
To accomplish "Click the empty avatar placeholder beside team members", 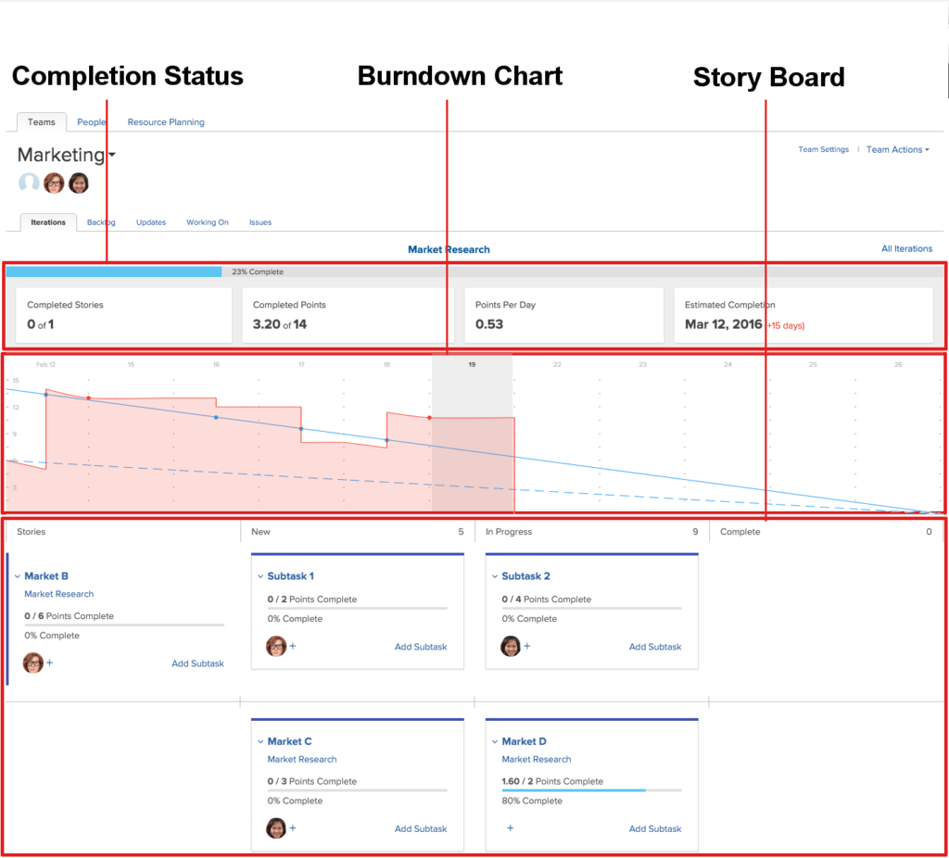I will 27,183.
